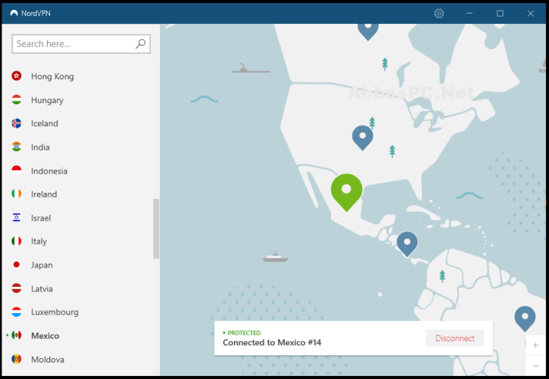Viewport: 549px width, 379px height.
Task: Close the NordVPN window
Action: pos(530,13)
